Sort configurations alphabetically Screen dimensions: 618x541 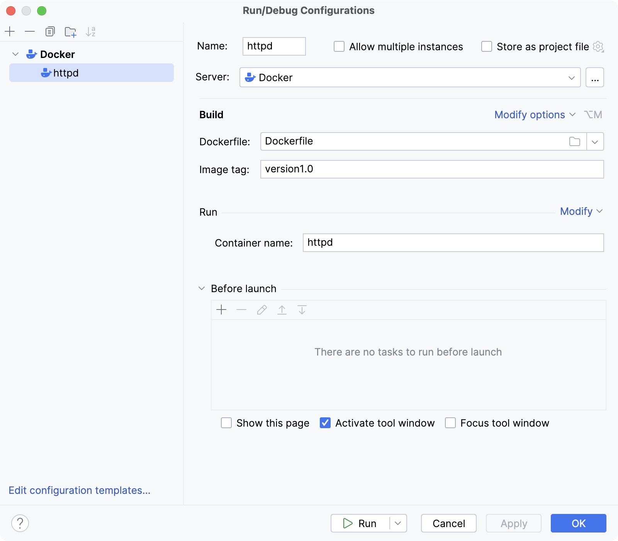click(x=91, y=32)
